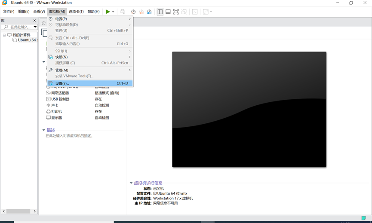
Task: Click the config file path E:\Ubuntu 64 位.vmx
Action: tap(170, 193)
